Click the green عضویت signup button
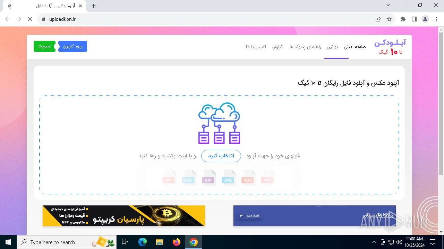444x249 pixels. [x=44, y=46]
